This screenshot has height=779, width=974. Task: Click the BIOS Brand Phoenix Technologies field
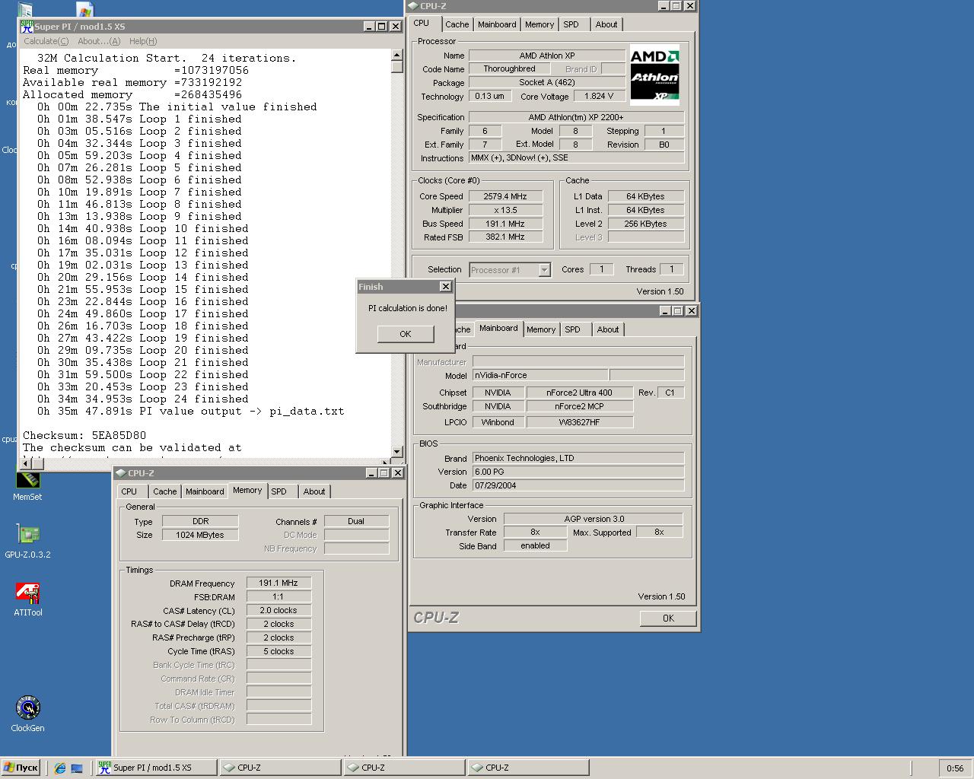[578, 458]
